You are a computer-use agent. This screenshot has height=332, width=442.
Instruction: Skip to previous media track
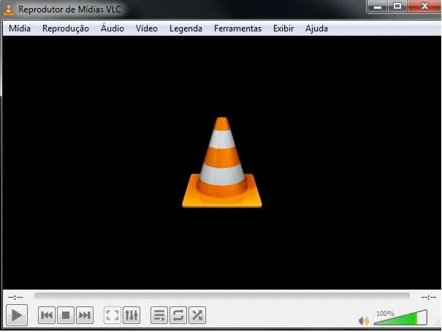point(47,315)
